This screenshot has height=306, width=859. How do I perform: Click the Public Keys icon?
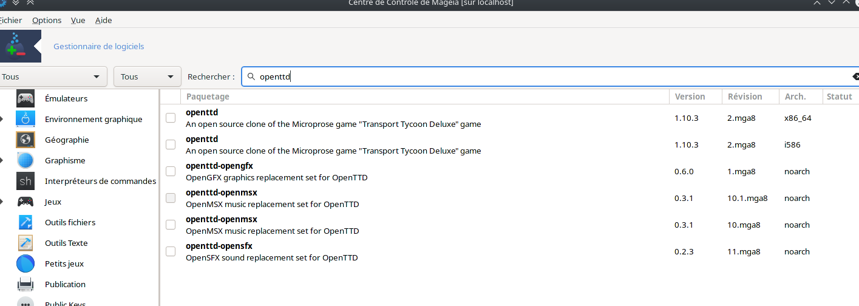click(25, 302)
